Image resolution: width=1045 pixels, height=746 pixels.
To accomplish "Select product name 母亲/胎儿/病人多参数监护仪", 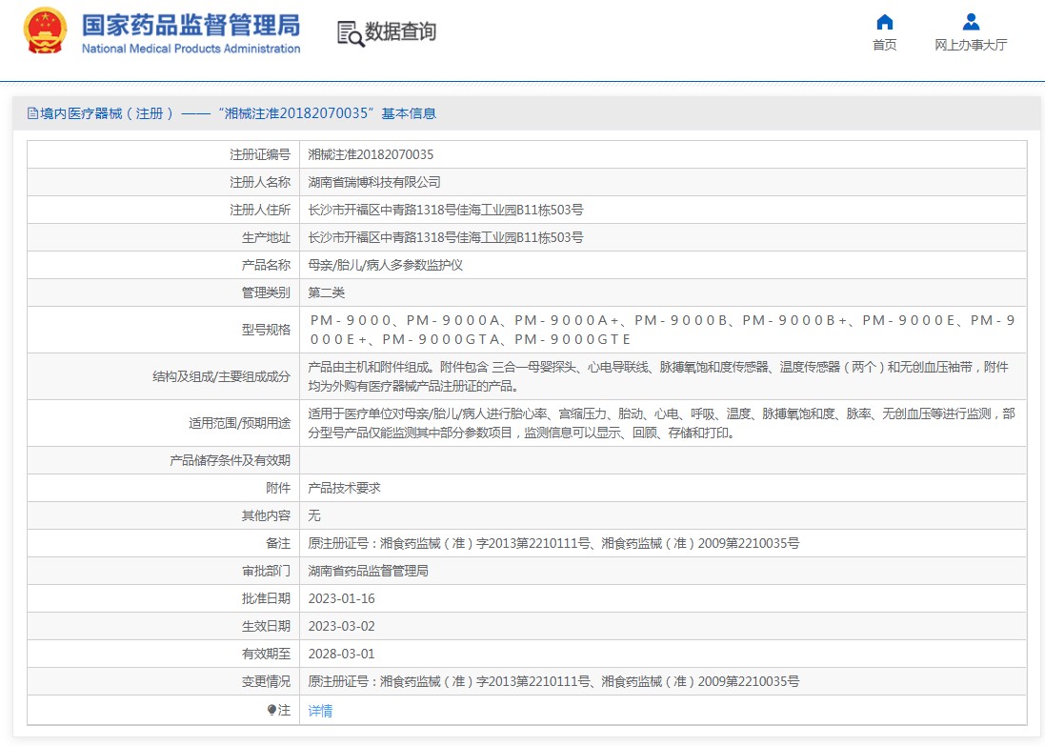I will point(385,265).
